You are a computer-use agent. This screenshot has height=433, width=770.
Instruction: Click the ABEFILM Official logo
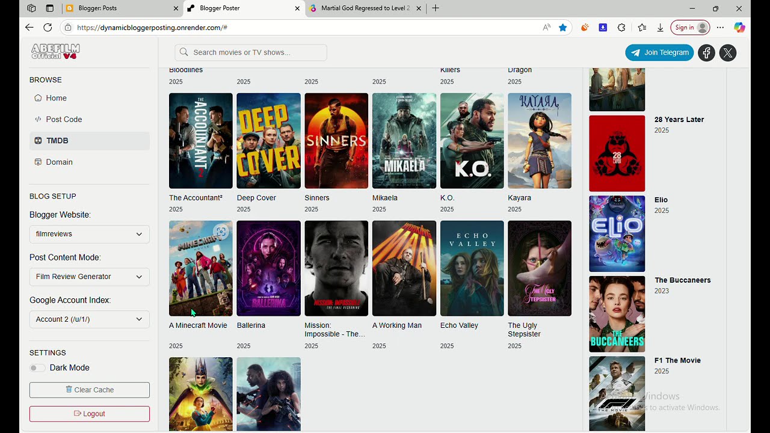pos(55,52)
